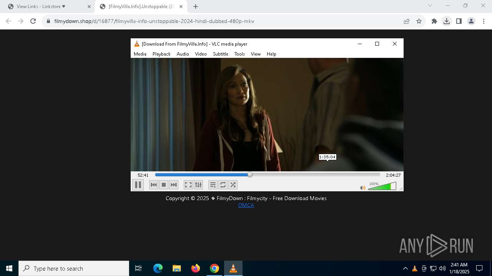Image resolution: width=492 pixels, height=276 pixels.
Task: Toggle Chrome side panel
Action: 459,21
